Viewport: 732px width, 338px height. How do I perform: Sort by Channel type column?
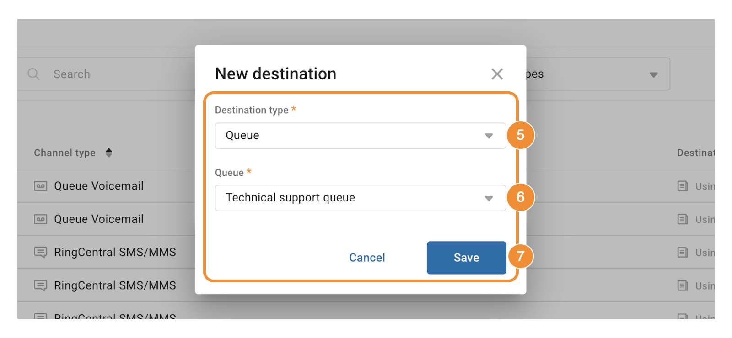click(109, 153)
